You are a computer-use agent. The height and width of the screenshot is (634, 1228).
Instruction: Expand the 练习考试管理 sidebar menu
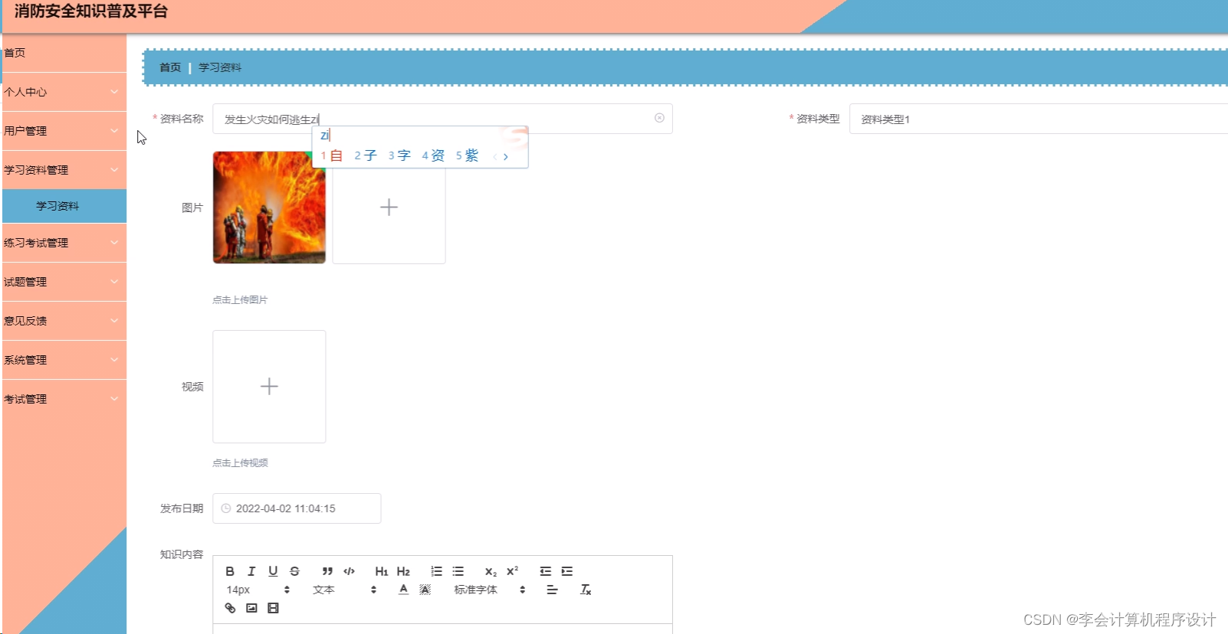tap(63, 243)
